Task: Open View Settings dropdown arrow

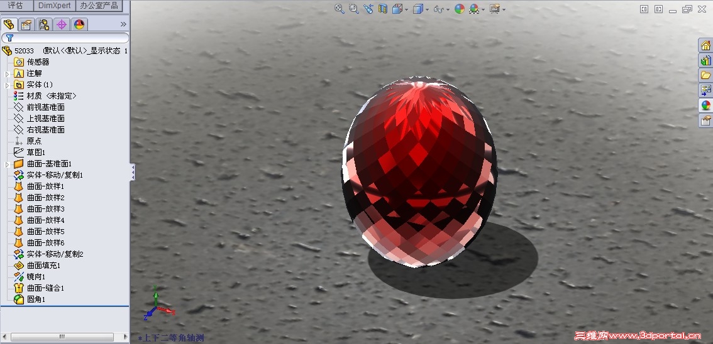Action: click(x=504, y=9)
